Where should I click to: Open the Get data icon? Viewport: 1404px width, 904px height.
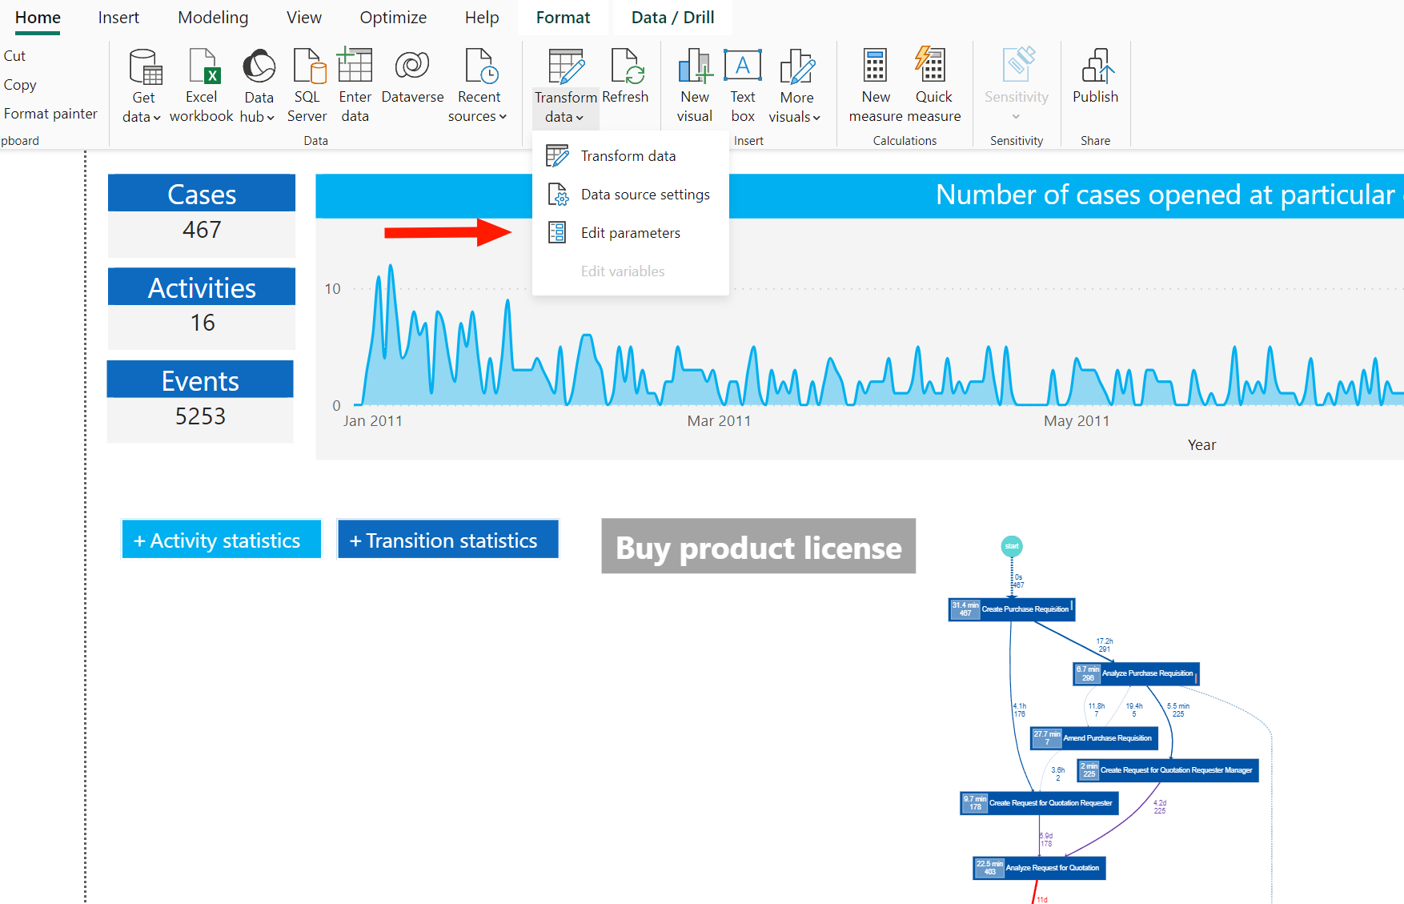point(145,66)
